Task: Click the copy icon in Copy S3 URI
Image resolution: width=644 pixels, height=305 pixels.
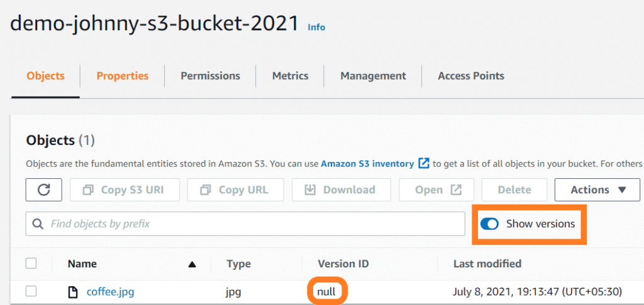Action: 88,190
